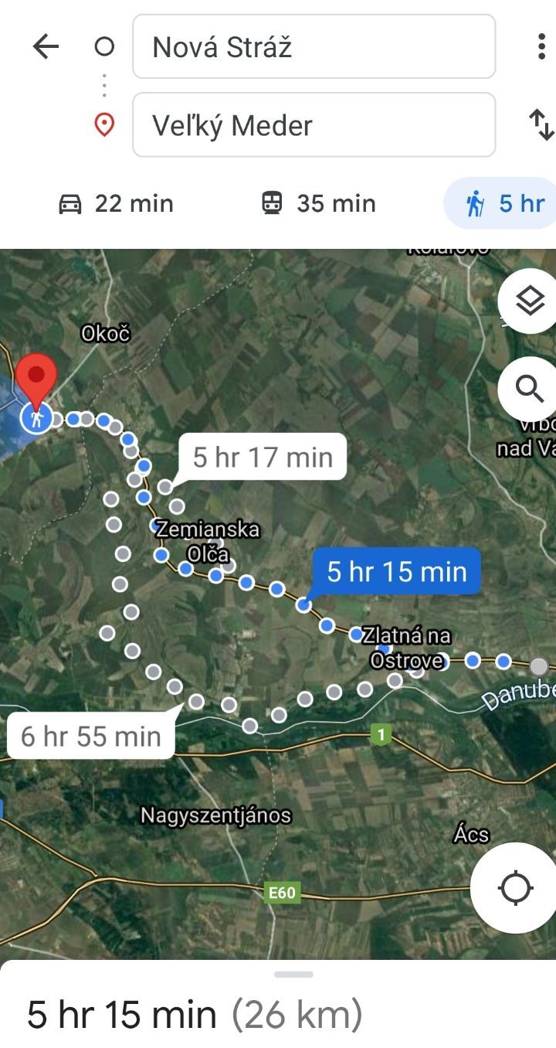
Task: Open the three-dot overflow menu
Action: [541, 47]
